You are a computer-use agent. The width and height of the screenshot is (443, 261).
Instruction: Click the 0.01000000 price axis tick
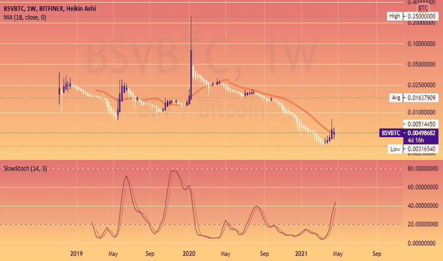click(x=421, y=112)
